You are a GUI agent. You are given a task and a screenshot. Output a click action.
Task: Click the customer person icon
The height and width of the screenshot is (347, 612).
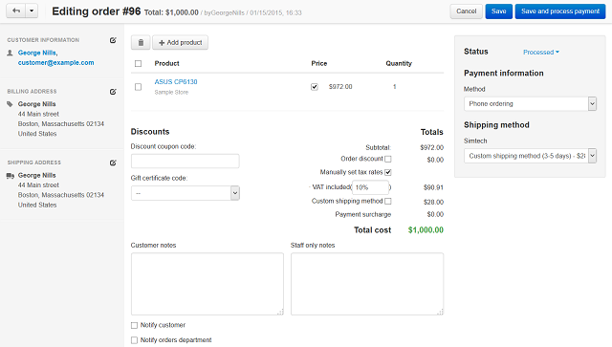click(11, 53)
